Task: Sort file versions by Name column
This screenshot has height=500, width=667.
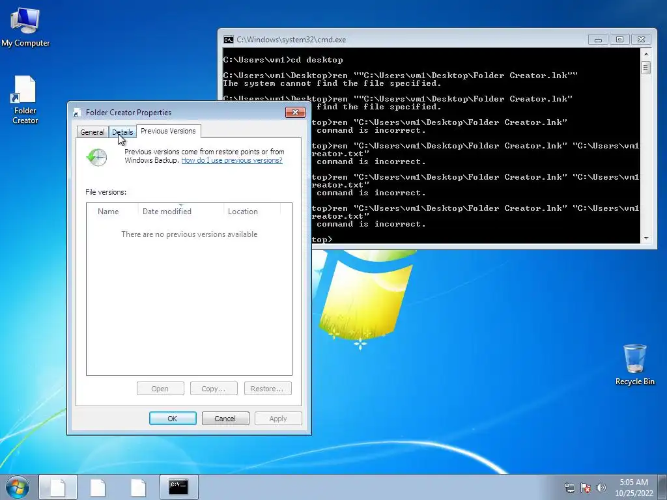Action: (112, 212)
